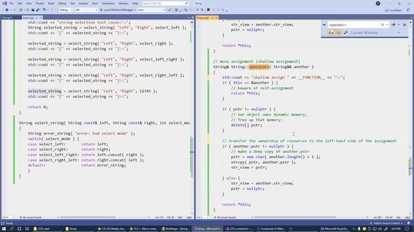Expand Find box to replace mode
Screen dimensions: 414x232
[324, 24]
